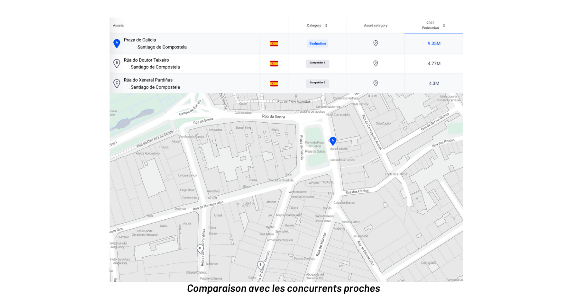Click the marker C icon beside Rúa do Xeneral Pardiñas
The image size is (569, 297).
tap(117, 83)
